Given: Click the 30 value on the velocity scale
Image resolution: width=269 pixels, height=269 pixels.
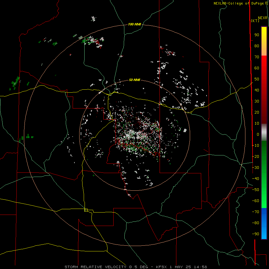Looking at the screenshot, I should click(257, 101).
